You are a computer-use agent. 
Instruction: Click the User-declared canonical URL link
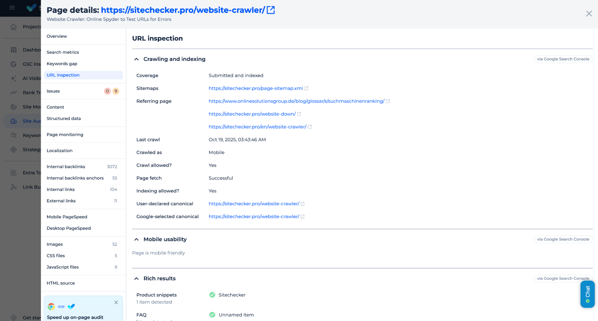[254, 204]
